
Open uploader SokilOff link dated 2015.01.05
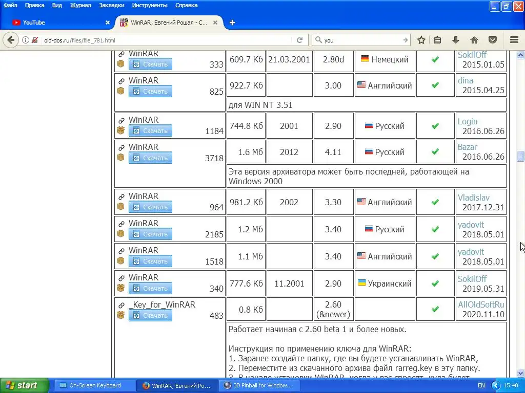[472, 55]
